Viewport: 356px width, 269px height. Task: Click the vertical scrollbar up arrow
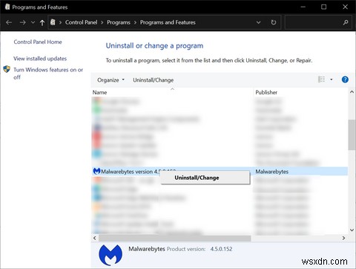tap(352, 92)
